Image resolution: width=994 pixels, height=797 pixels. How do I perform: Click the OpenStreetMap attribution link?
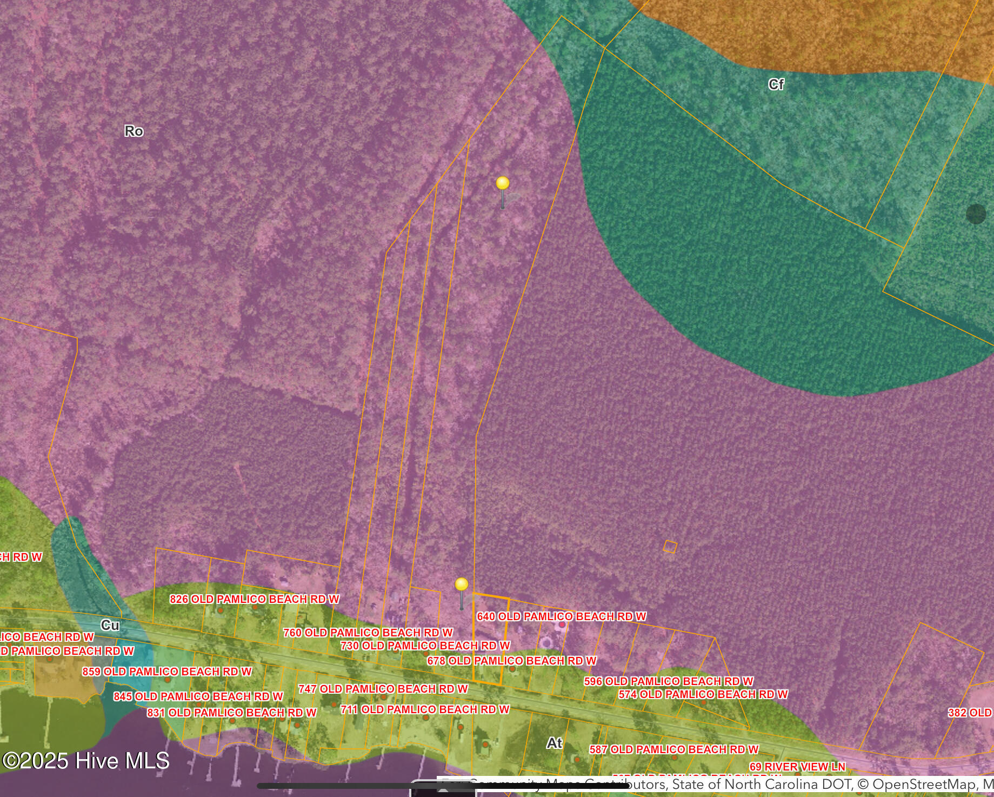coord(905,785)
